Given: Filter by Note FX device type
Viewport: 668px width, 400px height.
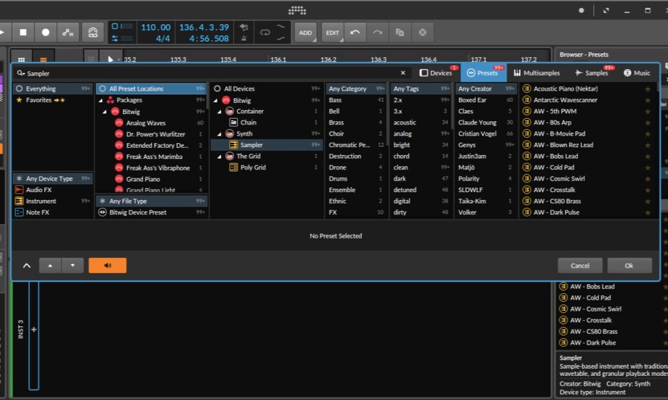Looking at the screenshot, I should 53,212.
